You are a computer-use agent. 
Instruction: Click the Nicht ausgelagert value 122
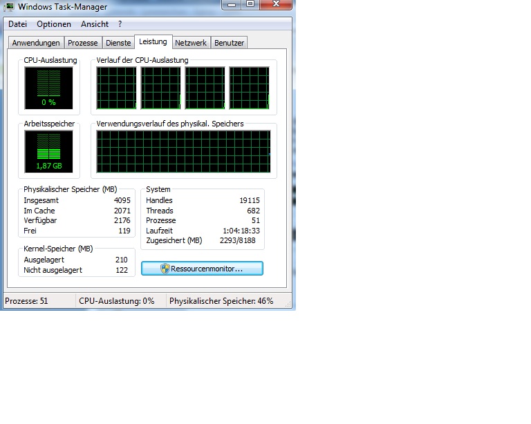point(122,270)
